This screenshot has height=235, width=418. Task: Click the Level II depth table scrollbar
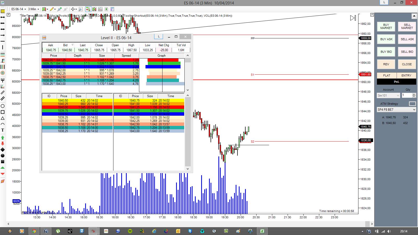[x=188, y=73]
